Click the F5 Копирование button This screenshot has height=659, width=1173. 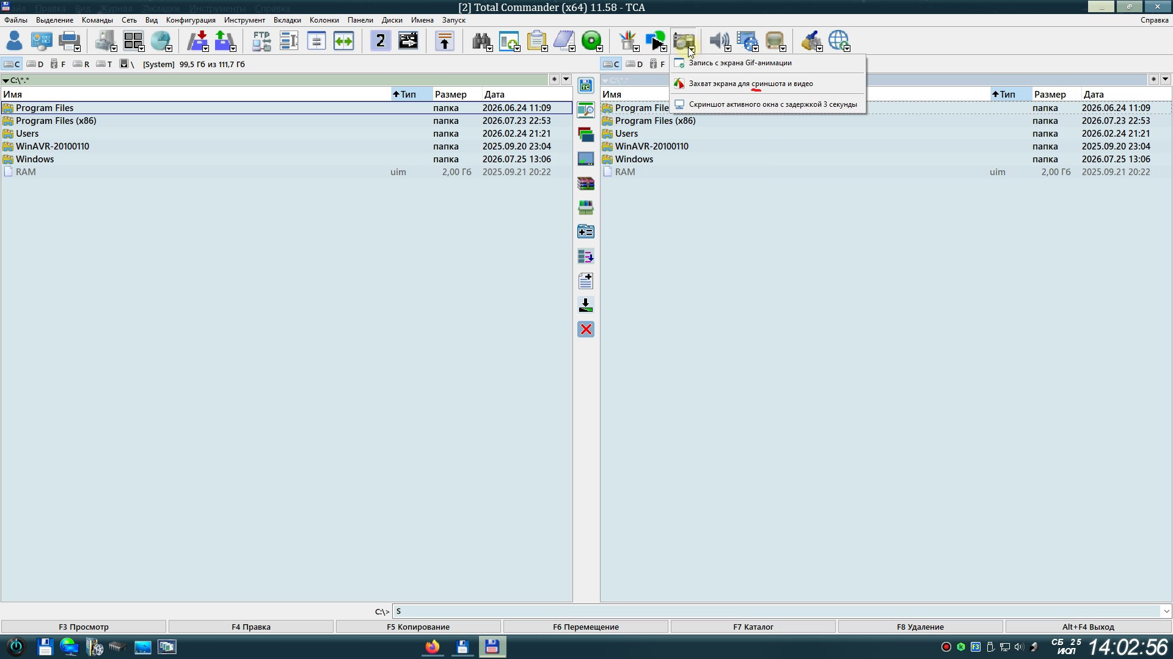coord(418,627)
